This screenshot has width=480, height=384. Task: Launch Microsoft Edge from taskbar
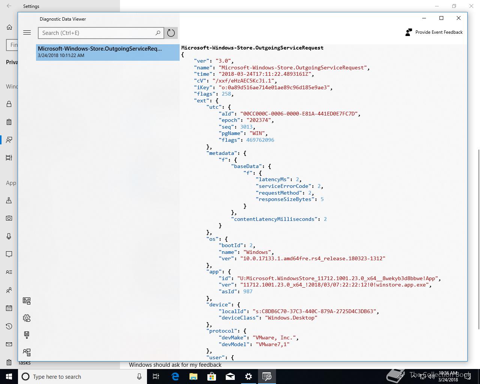click(x=175, y=376)
